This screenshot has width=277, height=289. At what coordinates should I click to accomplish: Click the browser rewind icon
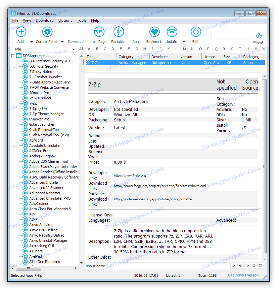(240, 266)
